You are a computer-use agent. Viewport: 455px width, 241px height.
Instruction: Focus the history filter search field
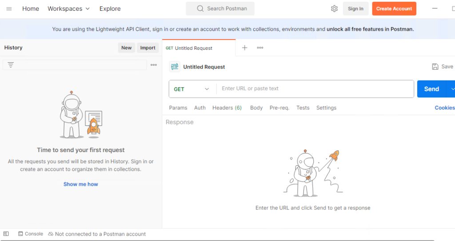click(x=75, y=65)
